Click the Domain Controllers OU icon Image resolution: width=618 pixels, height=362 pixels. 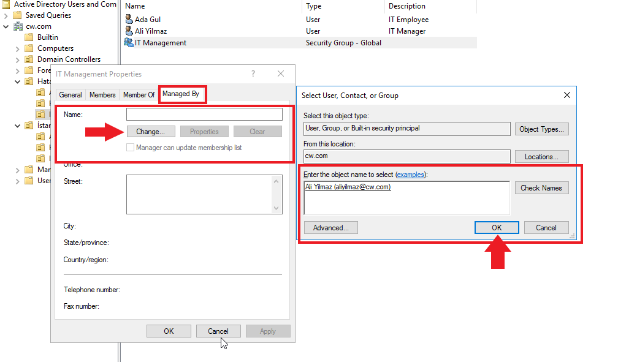pos(29,59)
